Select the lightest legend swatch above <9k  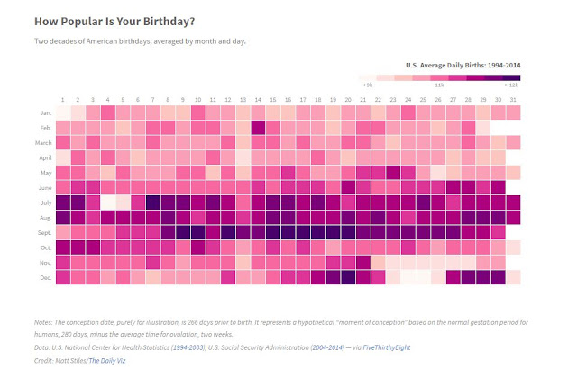click(x=368, y=77)
